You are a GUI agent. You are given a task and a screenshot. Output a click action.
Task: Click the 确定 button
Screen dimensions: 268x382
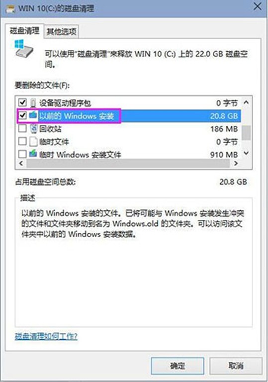coord(178,366)
